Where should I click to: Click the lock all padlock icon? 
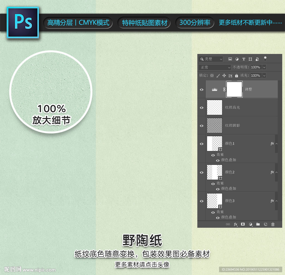237,76
